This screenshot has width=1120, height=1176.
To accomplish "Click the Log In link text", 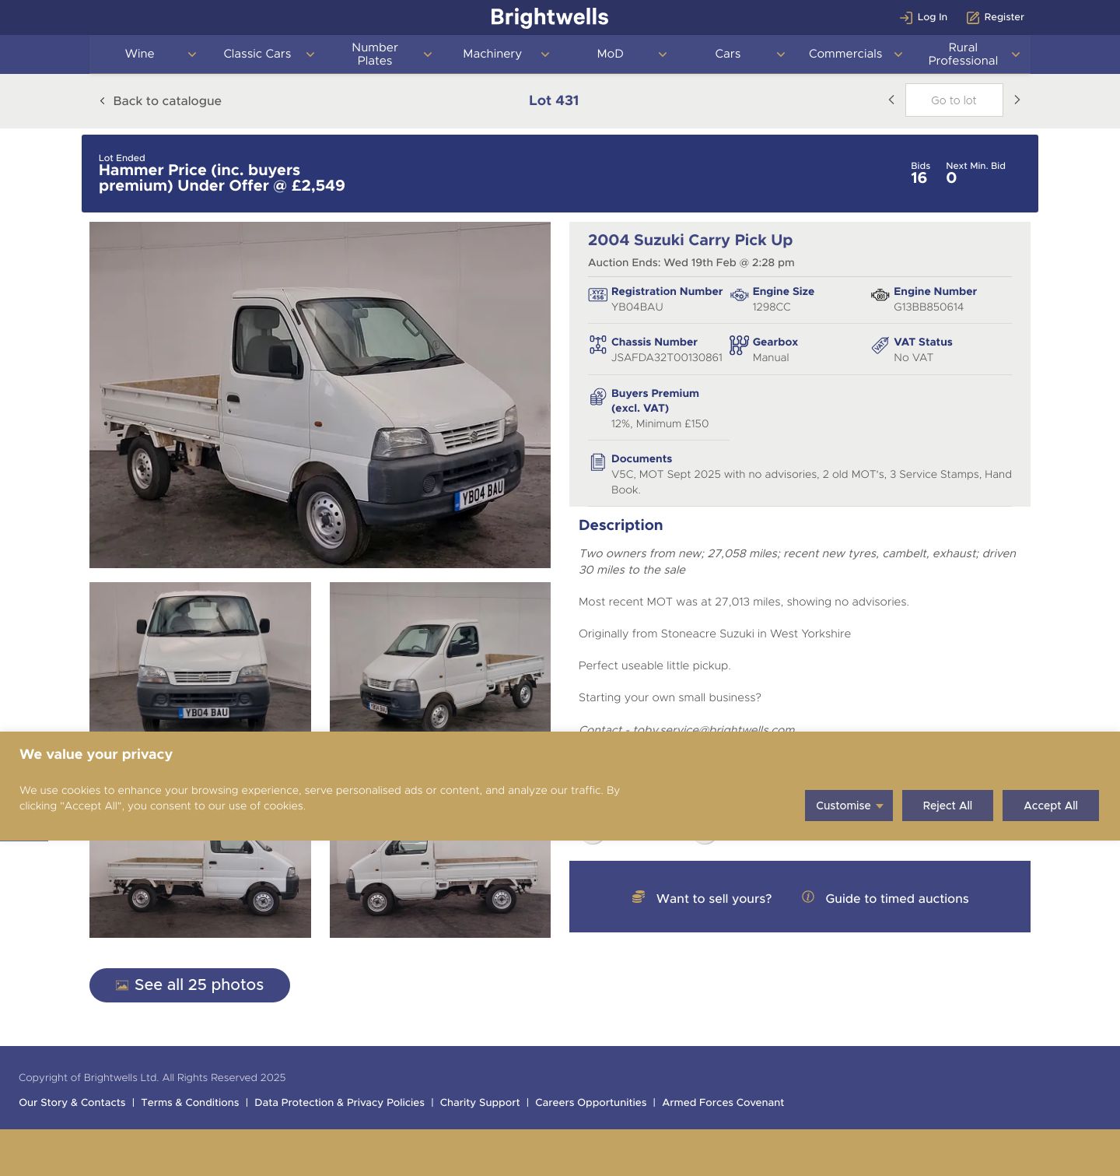I will [x=932, y=17].
